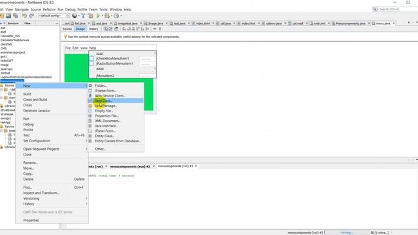Close the menucomponents (run) #2 output tab
Viewport: 418px width, 235px height.
(x=153, y=166)
